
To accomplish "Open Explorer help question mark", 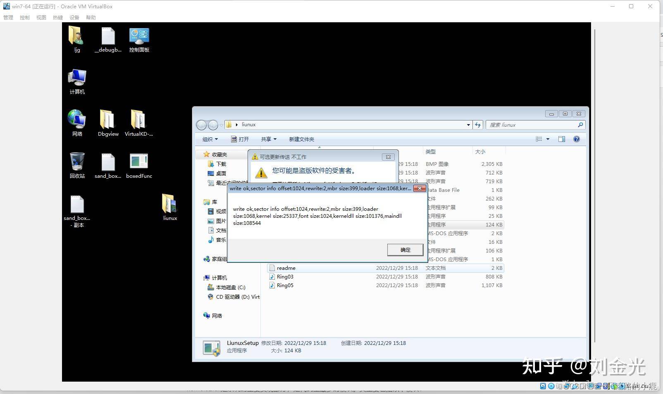I will (x=577, y=139).
